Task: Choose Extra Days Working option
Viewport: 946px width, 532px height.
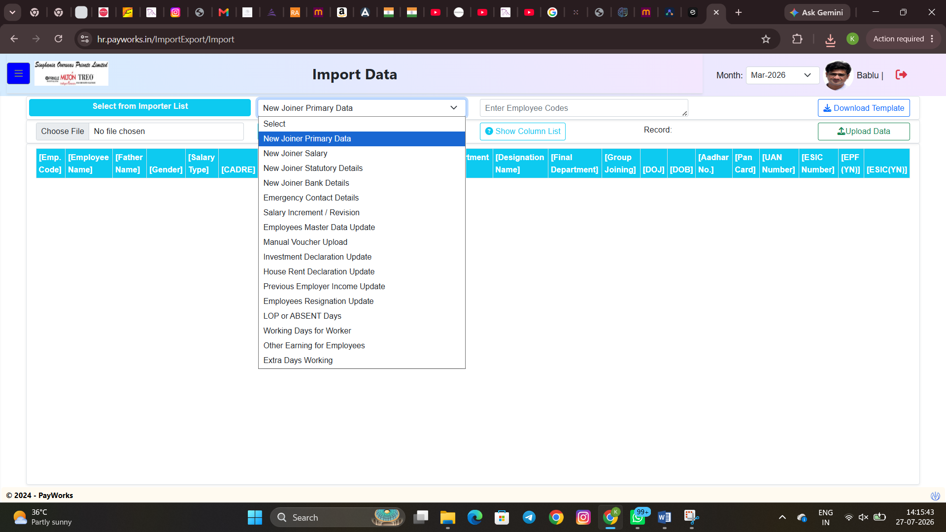Action: (362, 361)
